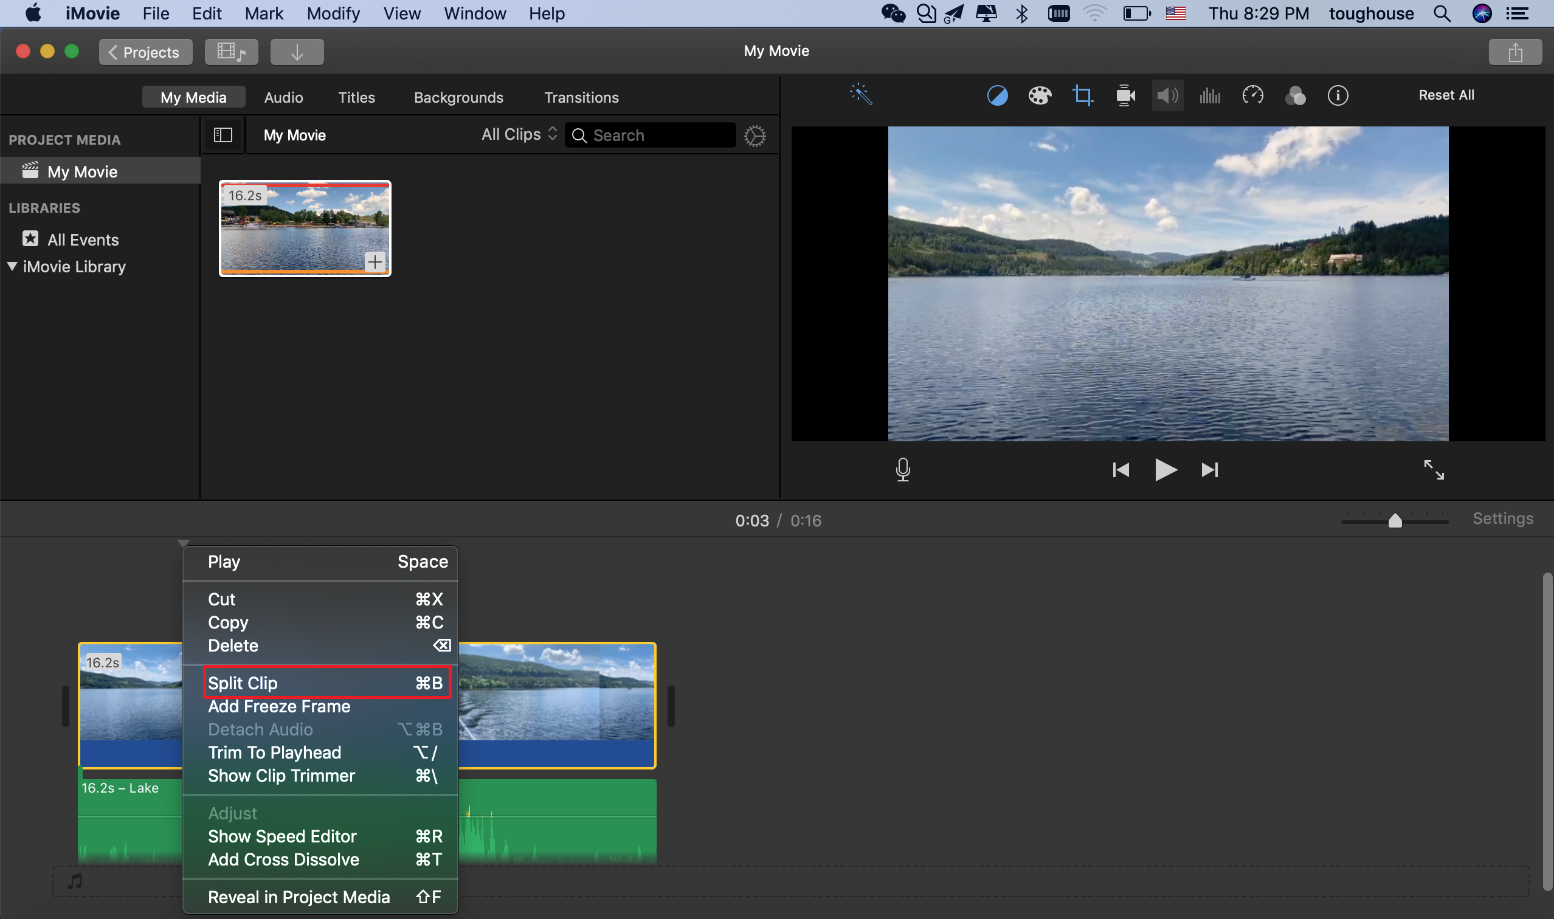Click the Color Balance icon in toolbar

[x=996, y=95]
